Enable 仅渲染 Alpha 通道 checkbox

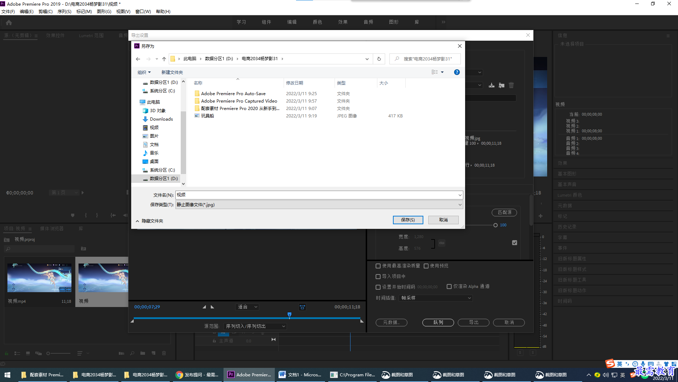click(449, 286)
